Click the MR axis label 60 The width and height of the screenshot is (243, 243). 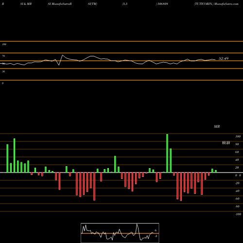point(237,152)
